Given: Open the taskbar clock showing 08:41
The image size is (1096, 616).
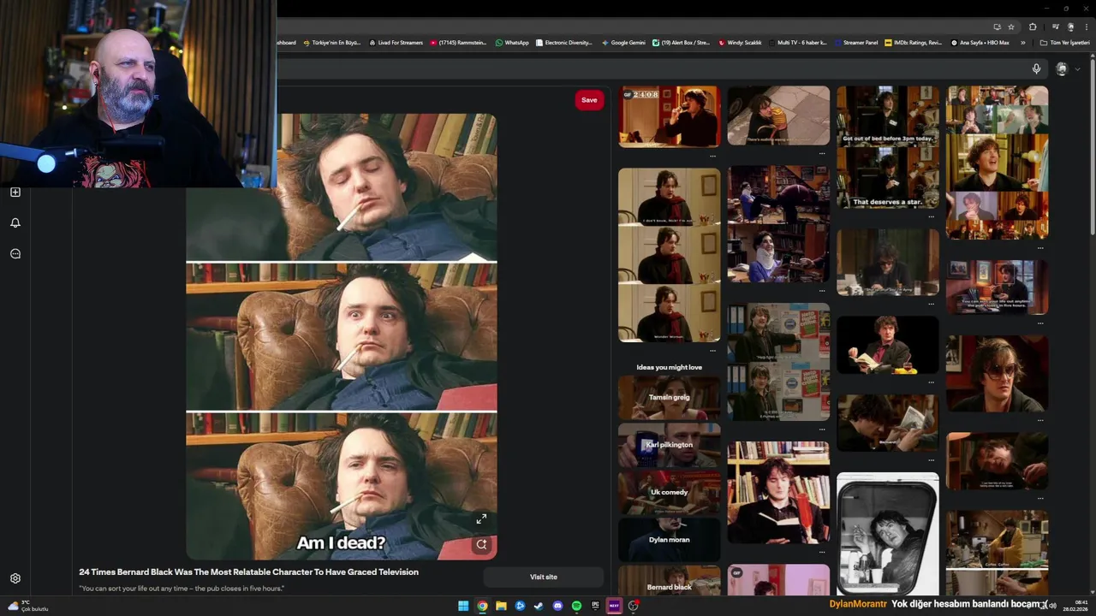Looking at the screenshot, I should [1075, 606].
